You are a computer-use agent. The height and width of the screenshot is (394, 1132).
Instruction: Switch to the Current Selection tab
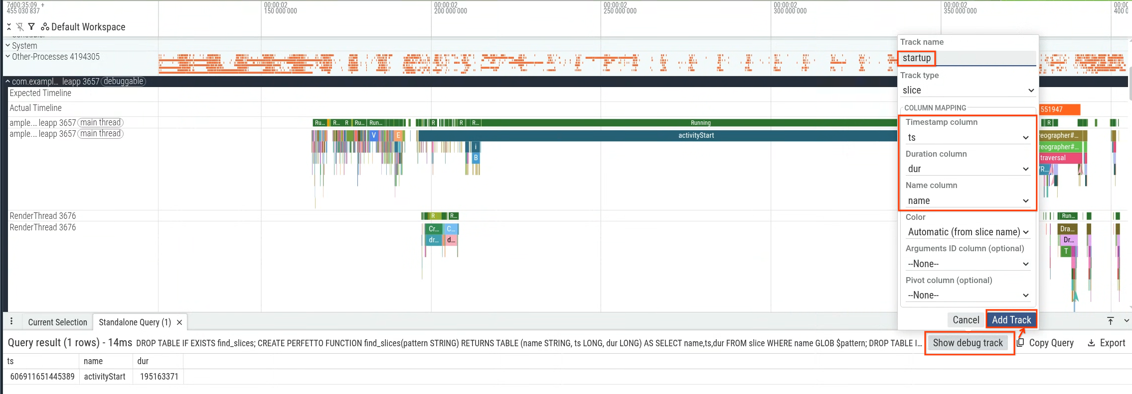pyautogui.click(x=57, y=322)
